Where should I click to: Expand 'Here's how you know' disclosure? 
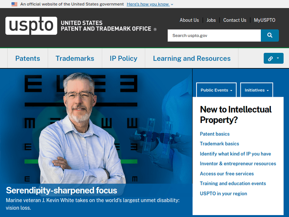click(150, 4)
